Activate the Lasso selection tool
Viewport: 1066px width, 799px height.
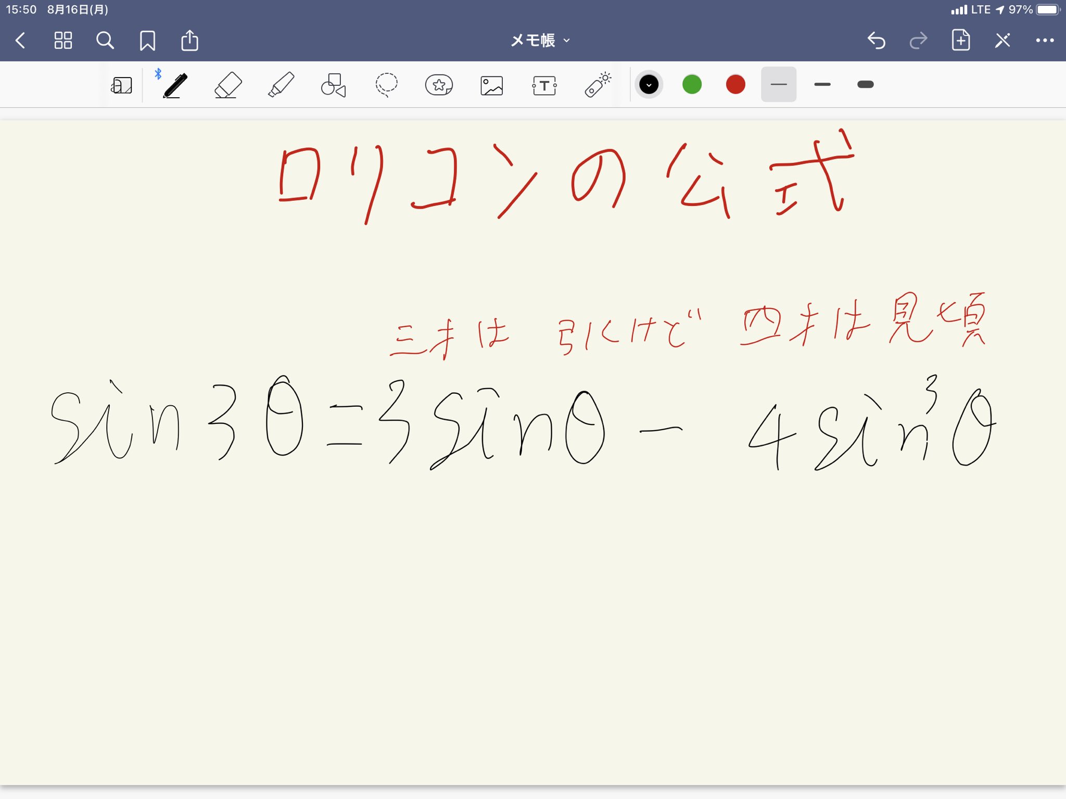click(386, 85)
